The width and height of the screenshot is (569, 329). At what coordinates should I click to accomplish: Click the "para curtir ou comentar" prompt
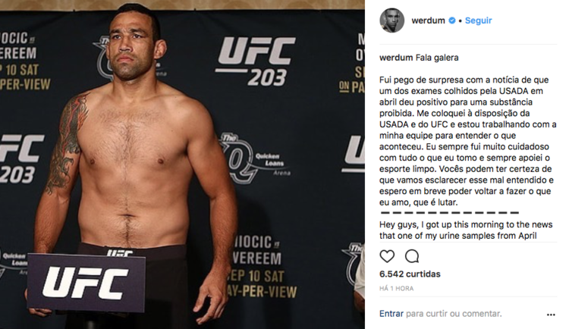pyautogui.click(x=454, y=313)
